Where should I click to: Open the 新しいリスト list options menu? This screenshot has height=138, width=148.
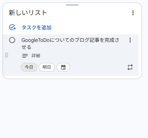click(133, 13)
